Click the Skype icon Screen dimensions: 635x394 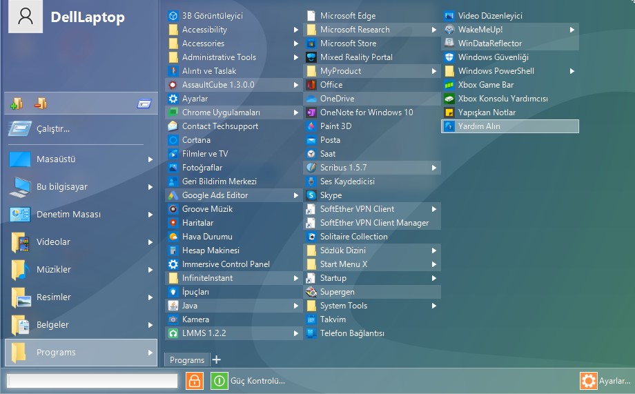[311, 195]
